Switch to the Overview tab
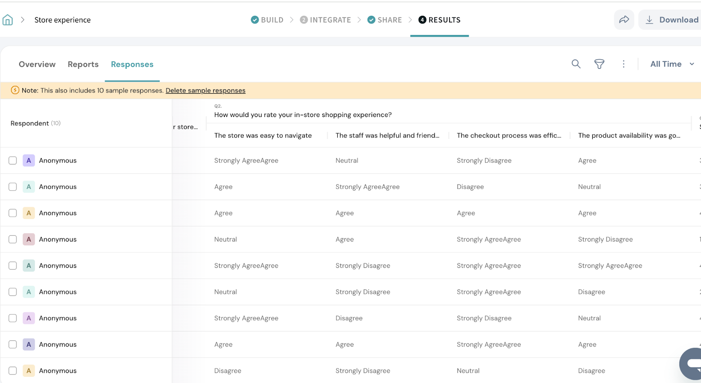 tap(37, 64)
